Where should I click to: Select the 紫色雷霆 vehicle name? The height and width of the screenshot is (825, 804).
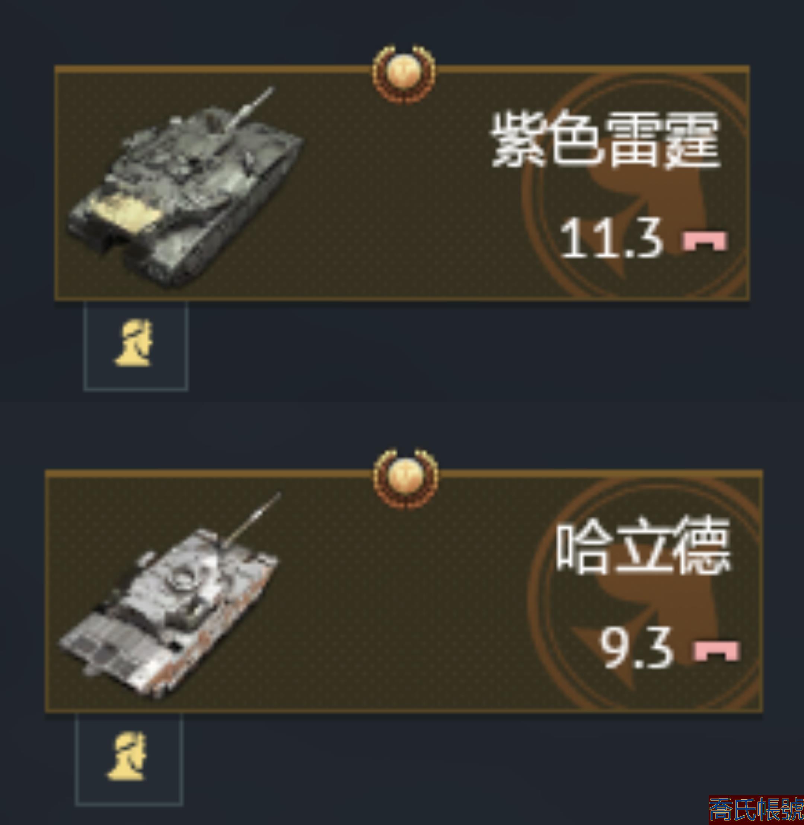point(606,140)
